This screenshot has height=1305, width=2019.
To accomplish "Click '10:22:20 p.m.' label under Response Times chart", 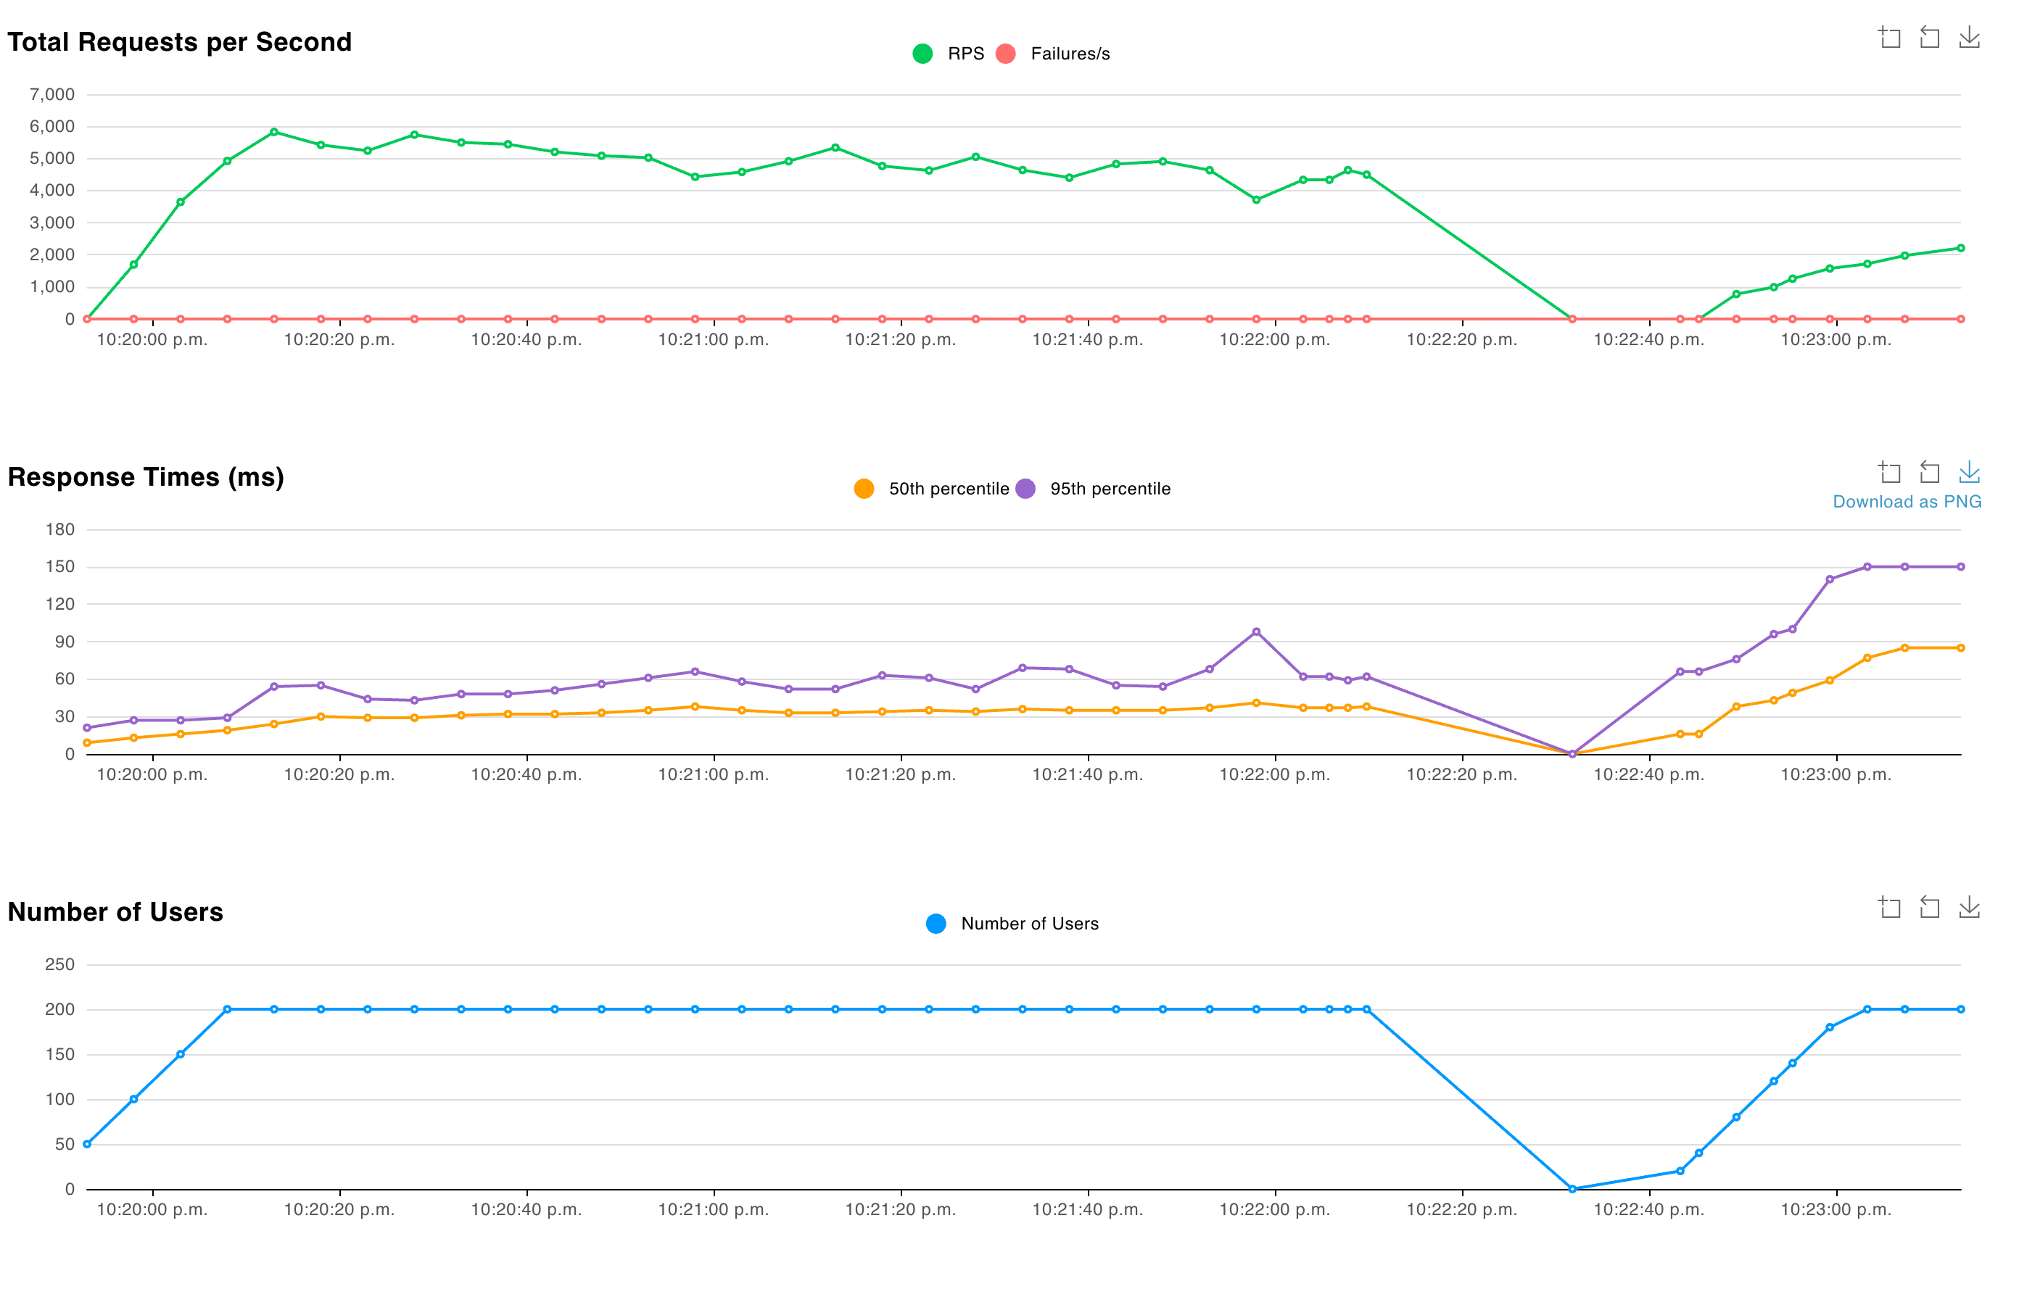I will click(x=1461, y=774).
